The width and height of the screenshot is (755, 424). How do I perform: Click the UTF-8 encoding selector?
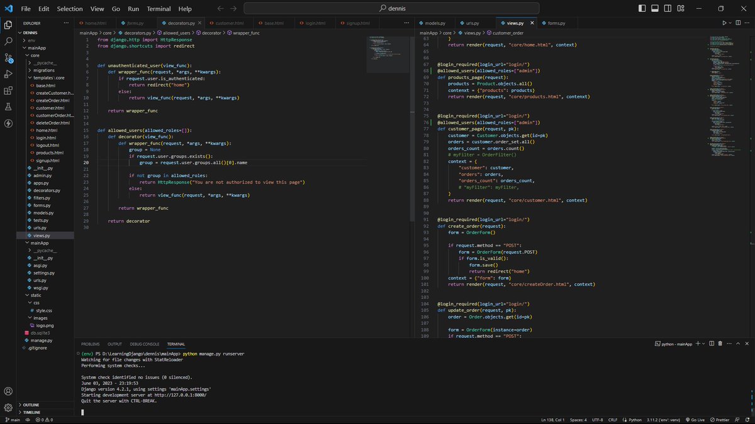pyautogui.click(x=598, y=420)
